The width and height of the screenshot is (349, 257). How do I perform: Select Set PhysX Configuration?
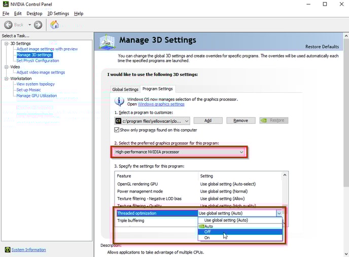point(38,60)
